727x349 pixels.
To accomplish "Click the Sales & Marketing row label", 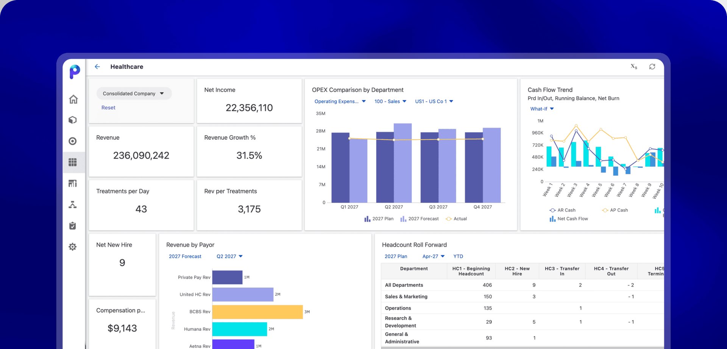I will [x=406, y=297].
